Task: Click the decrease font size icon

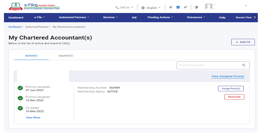Action: pyautogui.click(x=171, y=7)
